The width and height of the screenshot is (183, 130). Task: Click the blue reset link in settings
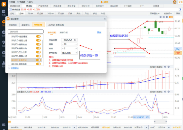99,32
